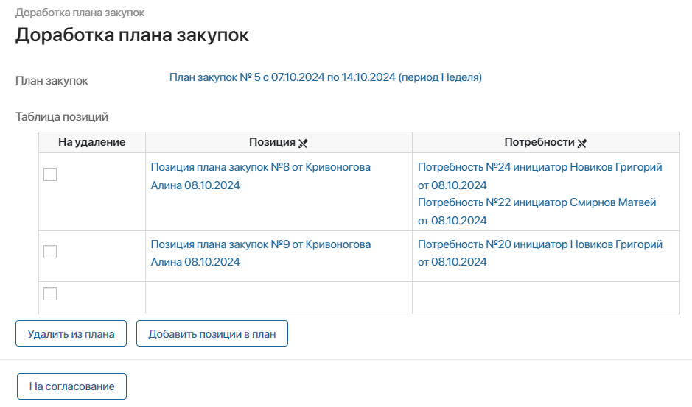Check the deletion box for position №9
Viewport: 692px width, 407px height.
pos(50,252)
